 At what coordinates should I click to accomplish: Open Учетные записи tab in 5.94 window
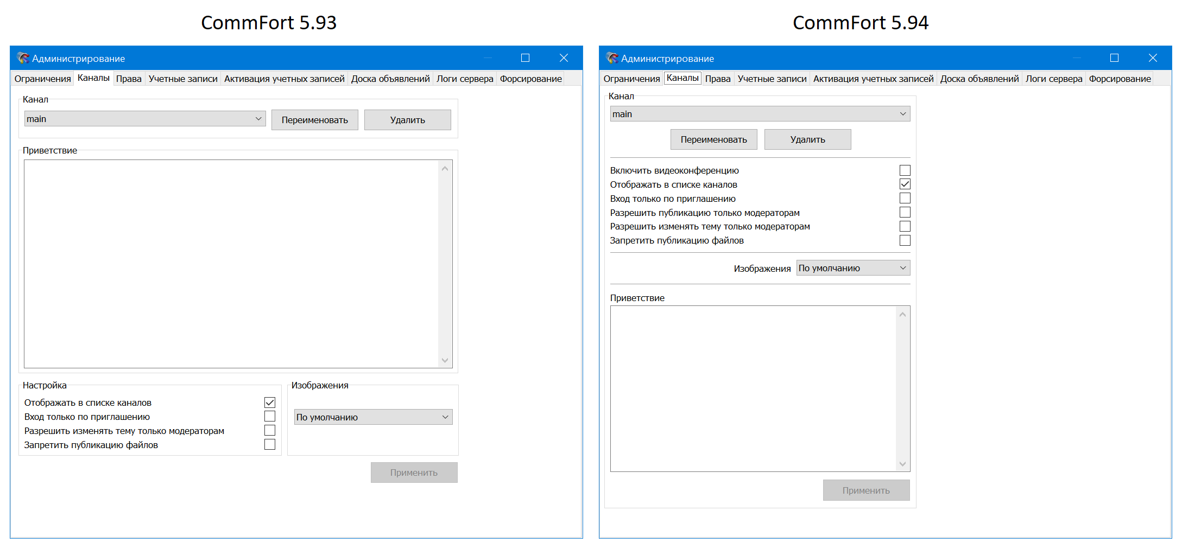772,79
